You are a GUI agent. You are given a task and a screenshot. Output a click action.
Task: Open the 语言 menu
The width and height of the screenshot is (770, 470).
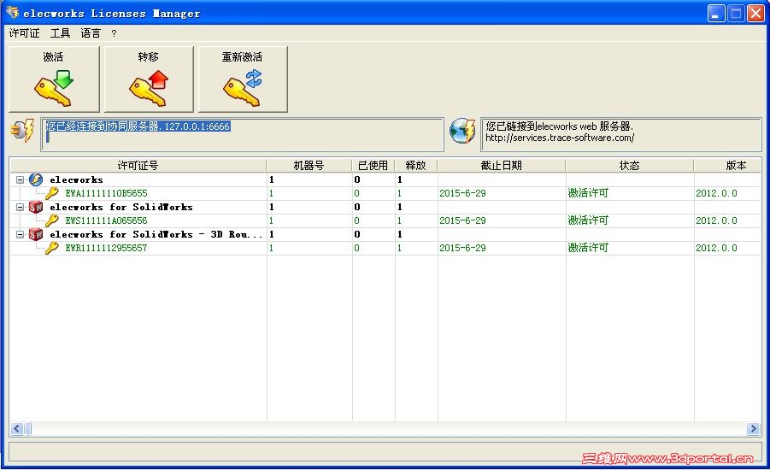pos(91,33)
